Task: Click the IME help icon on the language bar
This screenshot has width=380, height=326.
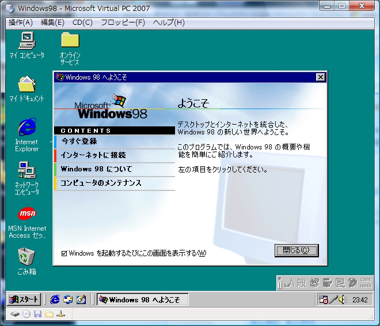Action: click(x=352, y=283)
